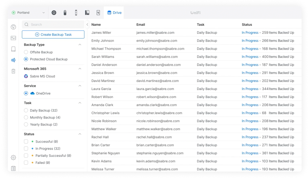The width and height of the screenshot is (308, 178).
Task: Open the Portland site dropdown
Action: tap(28, 13)
